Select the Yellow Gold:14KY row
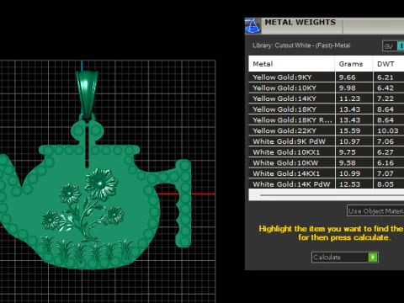The image size is (404, 303). pos(327,98)
